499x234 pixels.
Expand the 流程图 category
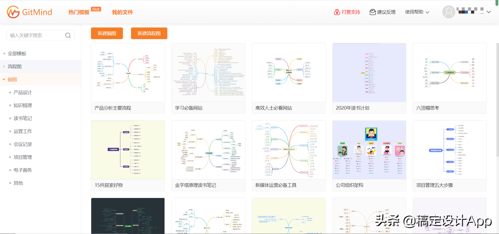(x=4, y=67)
